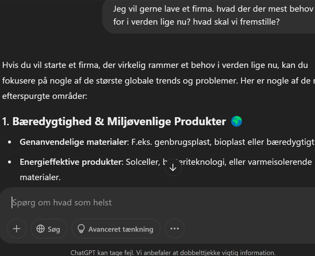Click "hvad skal vi fremstille?" in user message
The height and width of the screenshot is (256, 315).
[x=236, y=22]
